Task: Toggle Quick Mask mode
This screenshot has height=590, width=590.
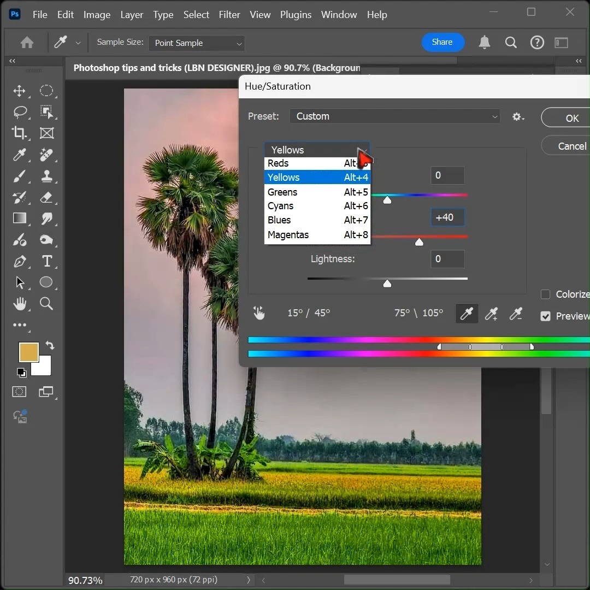Action: 19,392
